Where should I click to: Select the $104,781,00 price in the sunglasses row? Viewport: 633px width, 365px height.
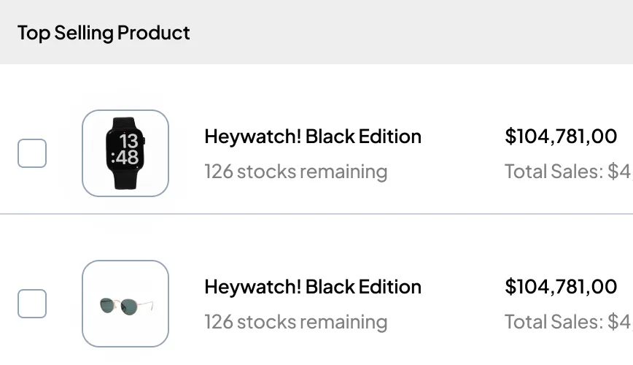(x=561, y=287)
